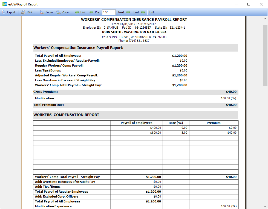The image size is (268, 209).
Task: Click the printer icon to print report
Action: tap(23, 12)
